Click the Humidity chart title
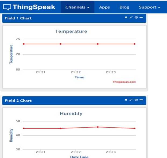Screen dimensions: 167x158 pyautogui.click(x=71, y=114)
